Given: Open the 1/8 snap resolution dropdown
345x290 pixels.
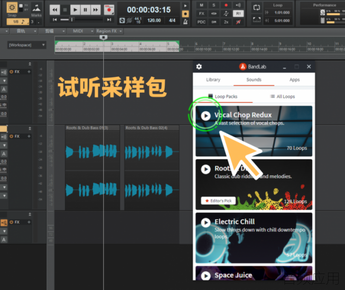Looking at the screenshot, I should [x=17, y=22].
